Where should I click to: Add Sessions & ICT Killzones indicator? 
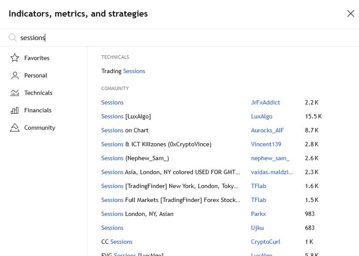(x=156, y=144)
